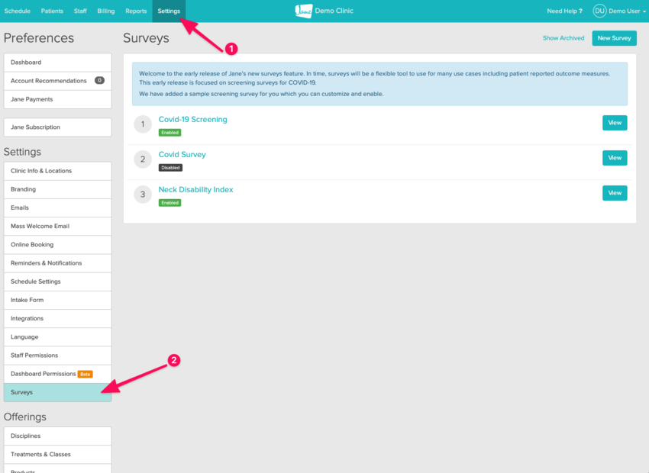
Task: Open the Reports tab
Action: pos(136,11)
